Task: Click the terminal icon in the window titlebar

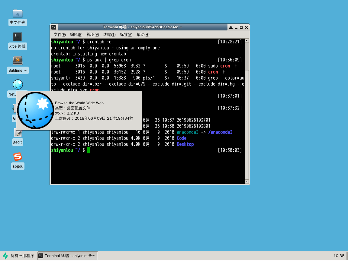Action: click(54, 27)
